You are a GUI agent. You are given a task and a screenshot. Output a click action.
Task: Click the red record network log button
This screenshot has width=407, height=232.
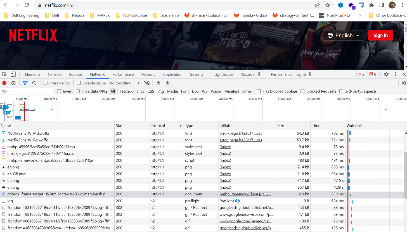(x=4, y=83)
